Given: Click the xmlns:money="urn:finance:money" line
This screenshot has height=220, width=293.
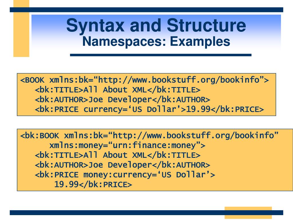Looking at the screenshot, I should point(127,146).
